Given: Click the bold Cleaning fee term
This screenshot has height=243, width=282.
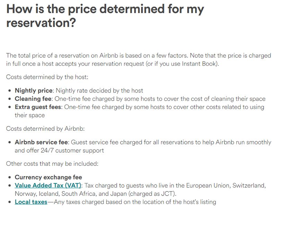Looking at the screenshot, I should pos(33,99).
